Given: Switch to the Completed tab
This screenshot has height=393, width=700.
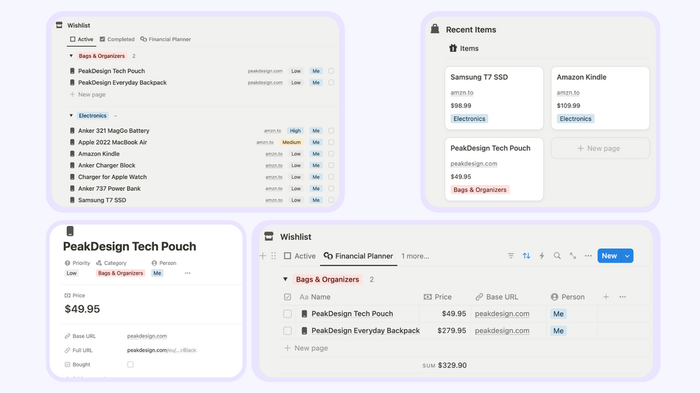Looking at the screenshot, I should click(117, 39).
